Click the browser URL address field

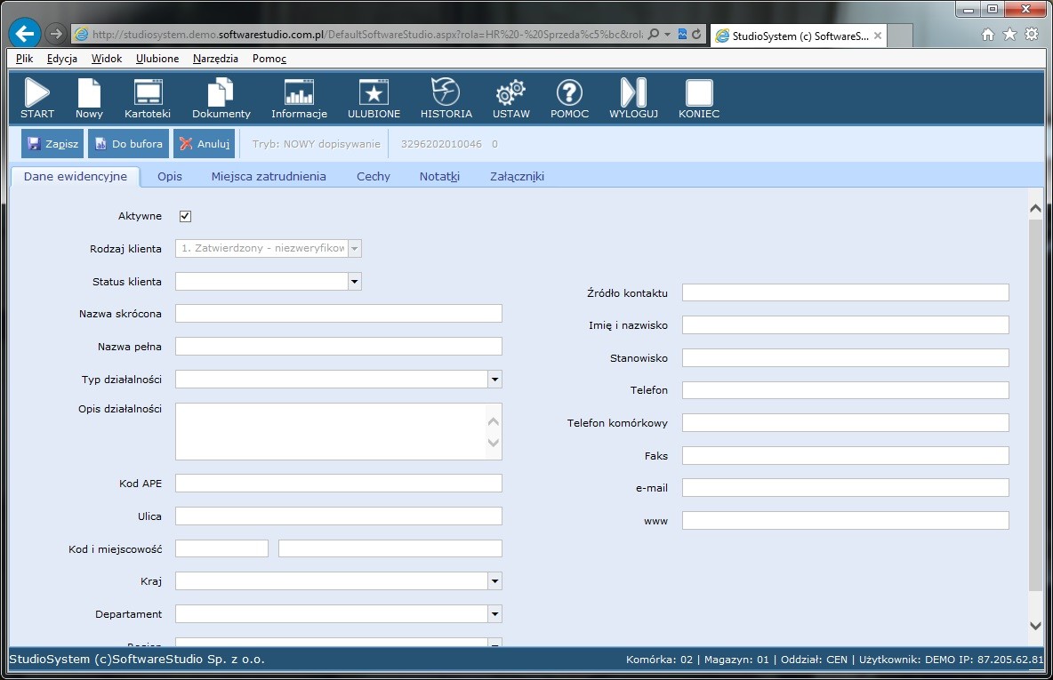pyautogui.click(x=366, y=34)
